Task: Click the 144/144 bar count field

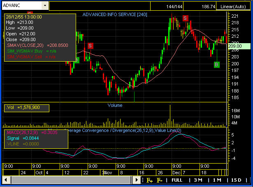Action: pos(167,7)
